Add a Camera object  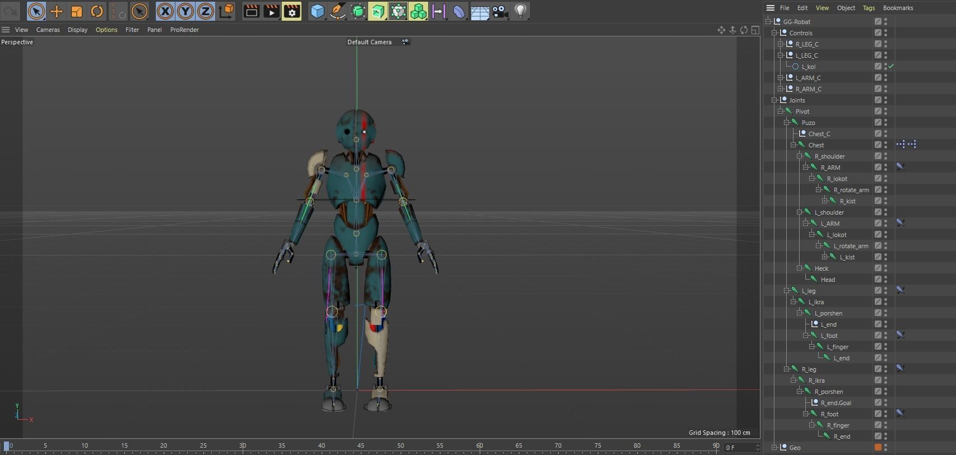500,11
